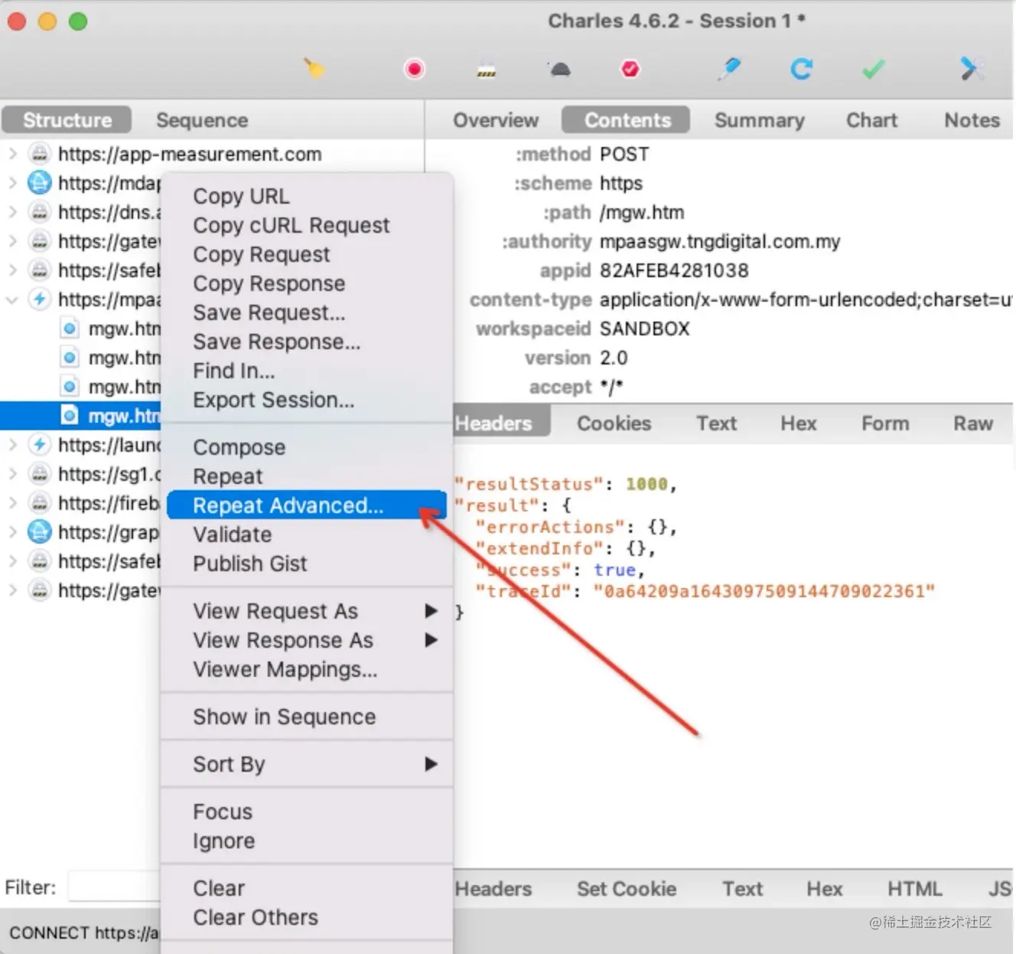
Task: Expand the https://mdap host node
Action: pos(12,183)
